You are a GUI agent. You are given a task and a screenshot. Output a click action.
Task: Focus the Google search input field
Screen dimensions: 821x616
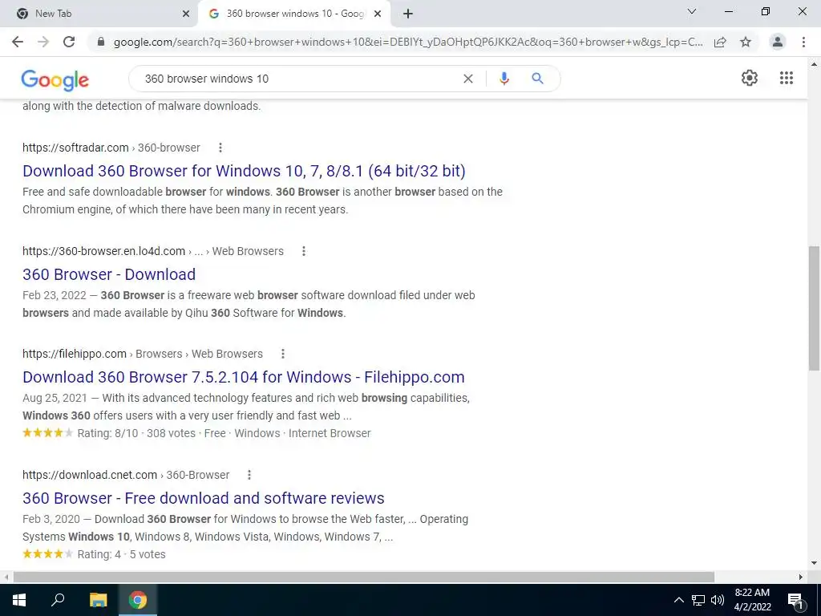tap(298, 79)
